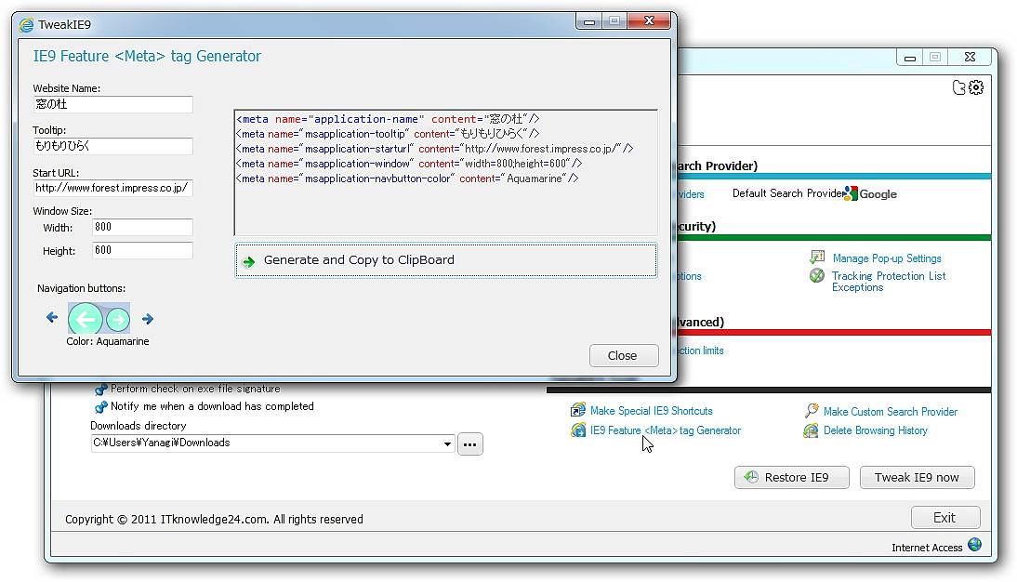Click the Tracking Protection List icon
The image size is (1017, 582).
(817, 276)
